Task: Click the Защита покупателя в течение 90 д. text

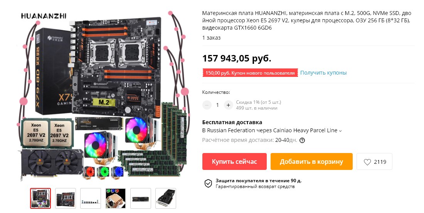Action: (259, 181)
